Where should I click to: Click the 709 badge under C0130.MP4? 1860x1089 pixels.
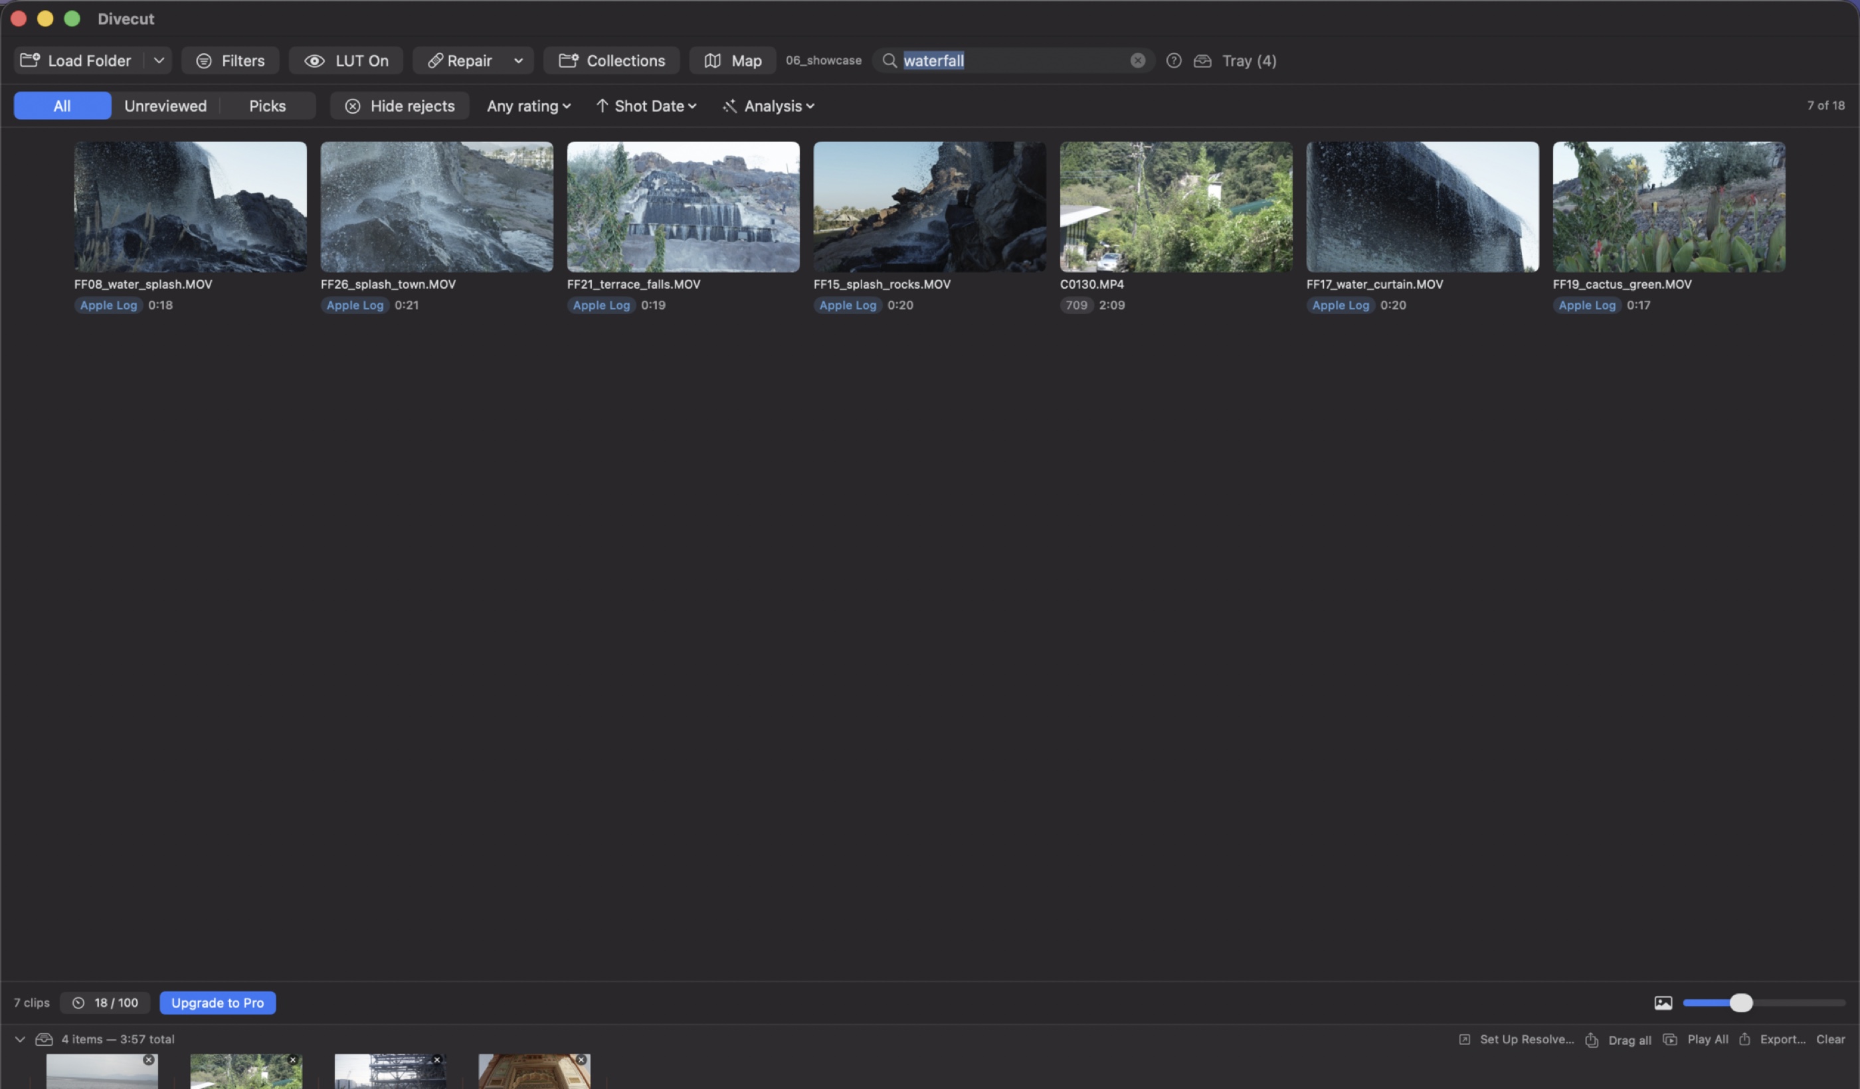pos(1076,305)
